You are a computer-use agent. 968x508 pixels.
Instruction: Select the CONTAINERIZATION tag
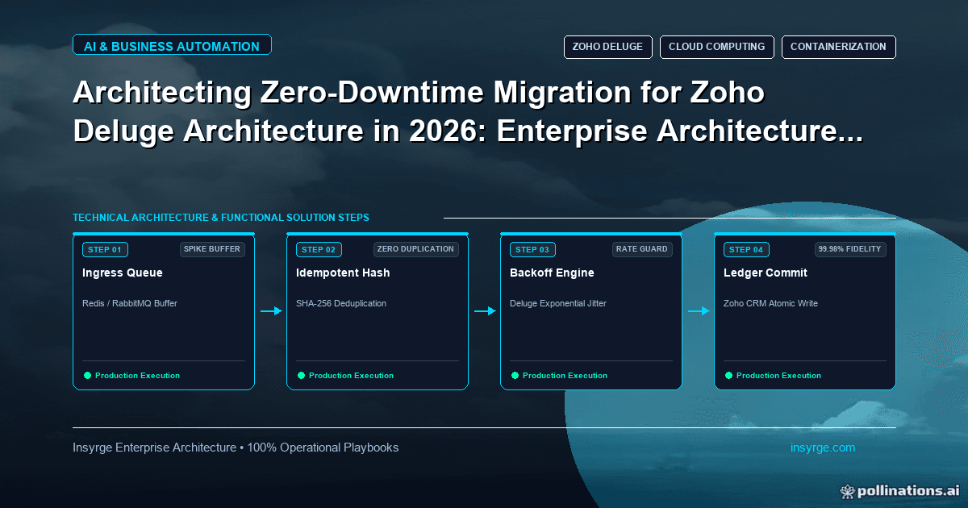click(x=838, y=47)
